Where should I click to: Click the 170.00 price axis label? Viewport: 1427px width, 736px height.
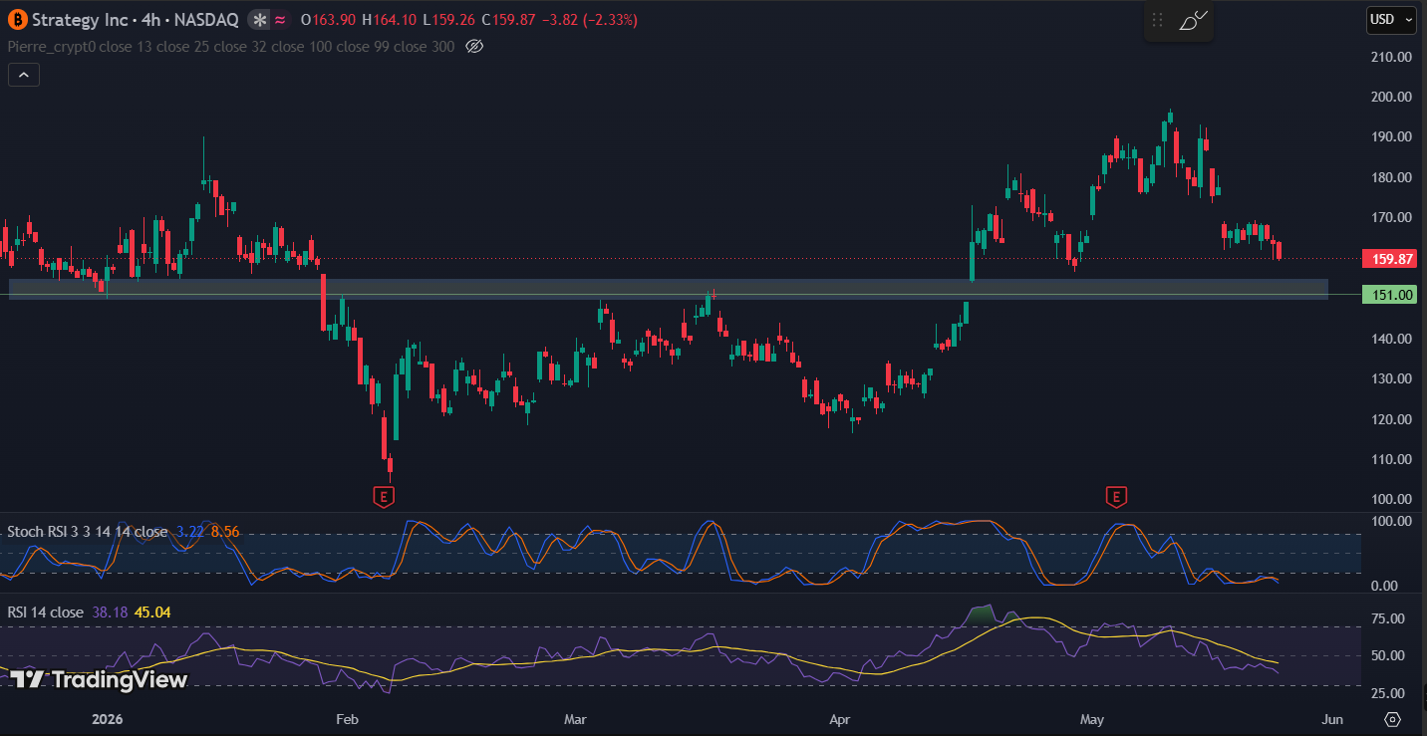coord(1391,217)
